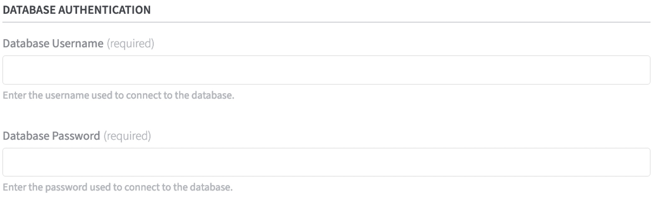
Task: Click "Enter the password used to connect" hint
Action: (x=81, y=187)
